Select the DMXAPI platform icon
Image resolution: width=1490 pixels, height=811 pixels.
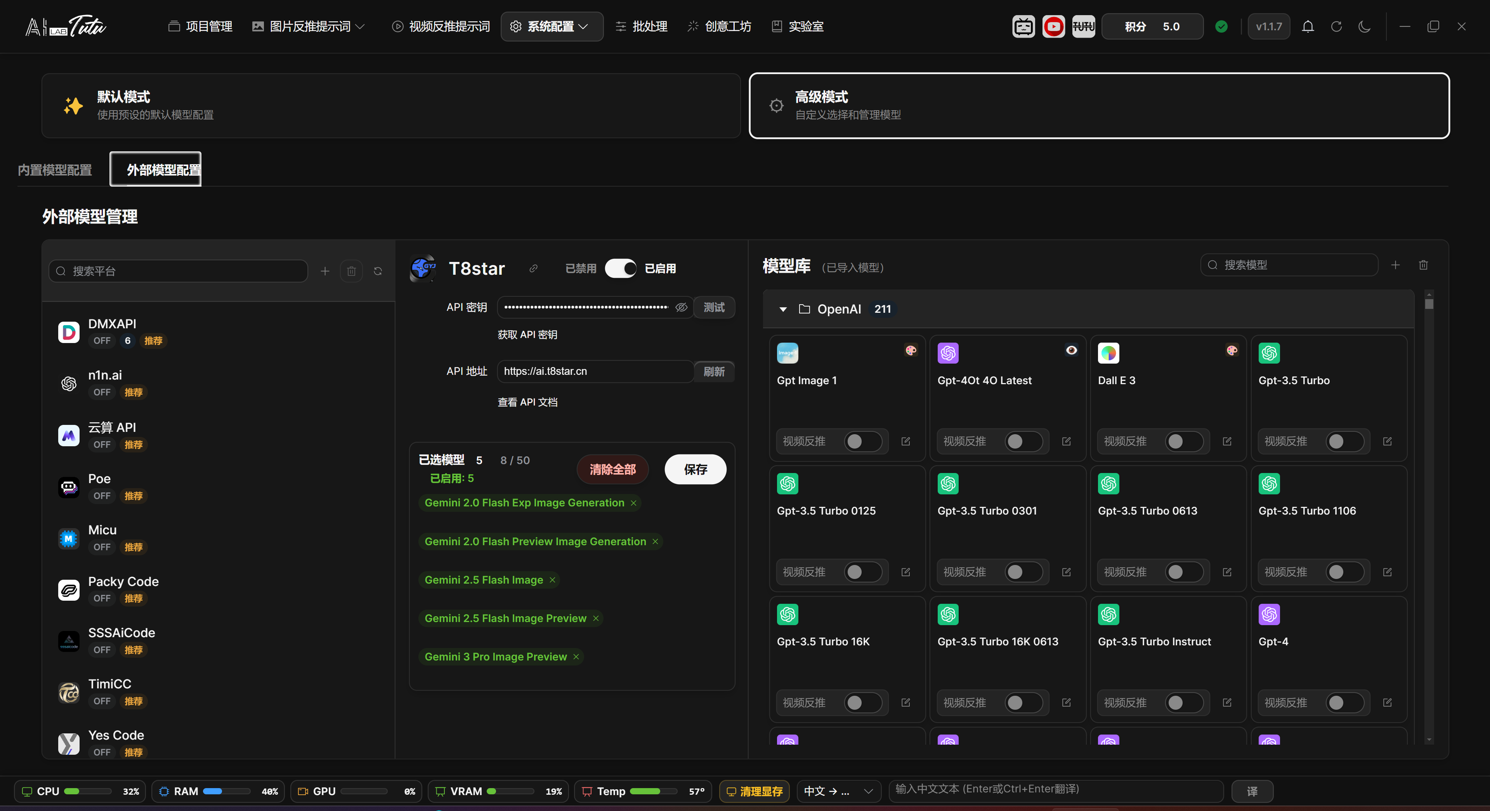(69, 332)
